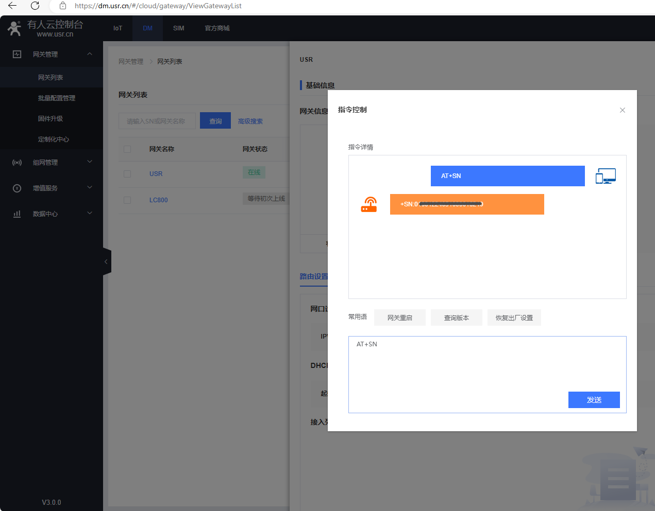Expand the 数据中心 menu chevron

point(90,213)
